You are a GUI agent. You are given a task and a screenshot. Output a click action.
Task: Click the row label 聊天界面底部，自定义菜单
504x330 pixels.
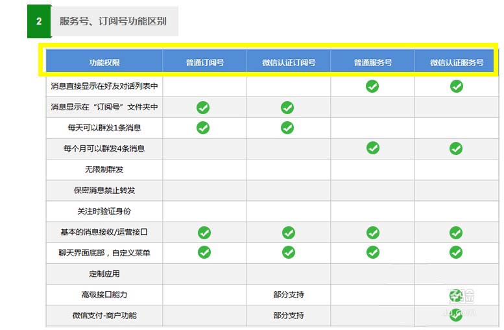point(104,253)
